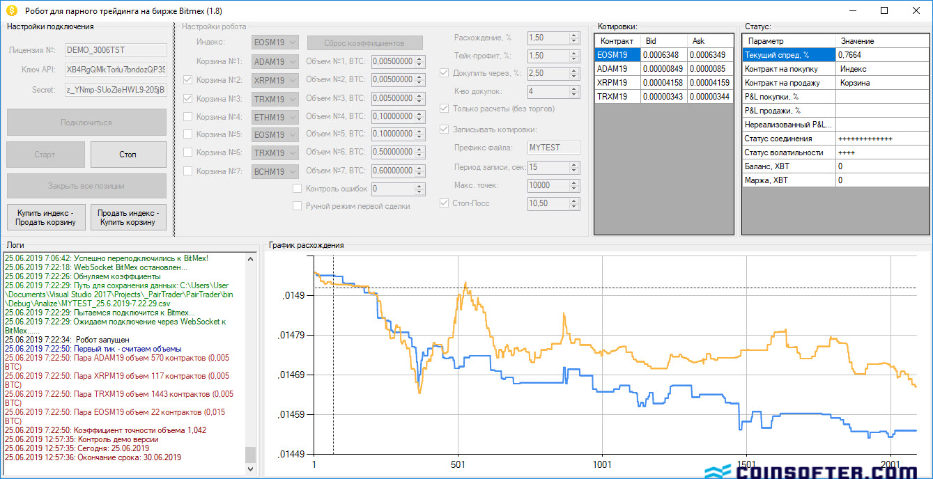Click the Логи scrollbar up arrow
Image resolution: width=933 pixels, height=479 pixels.
(x=251, y=258)
